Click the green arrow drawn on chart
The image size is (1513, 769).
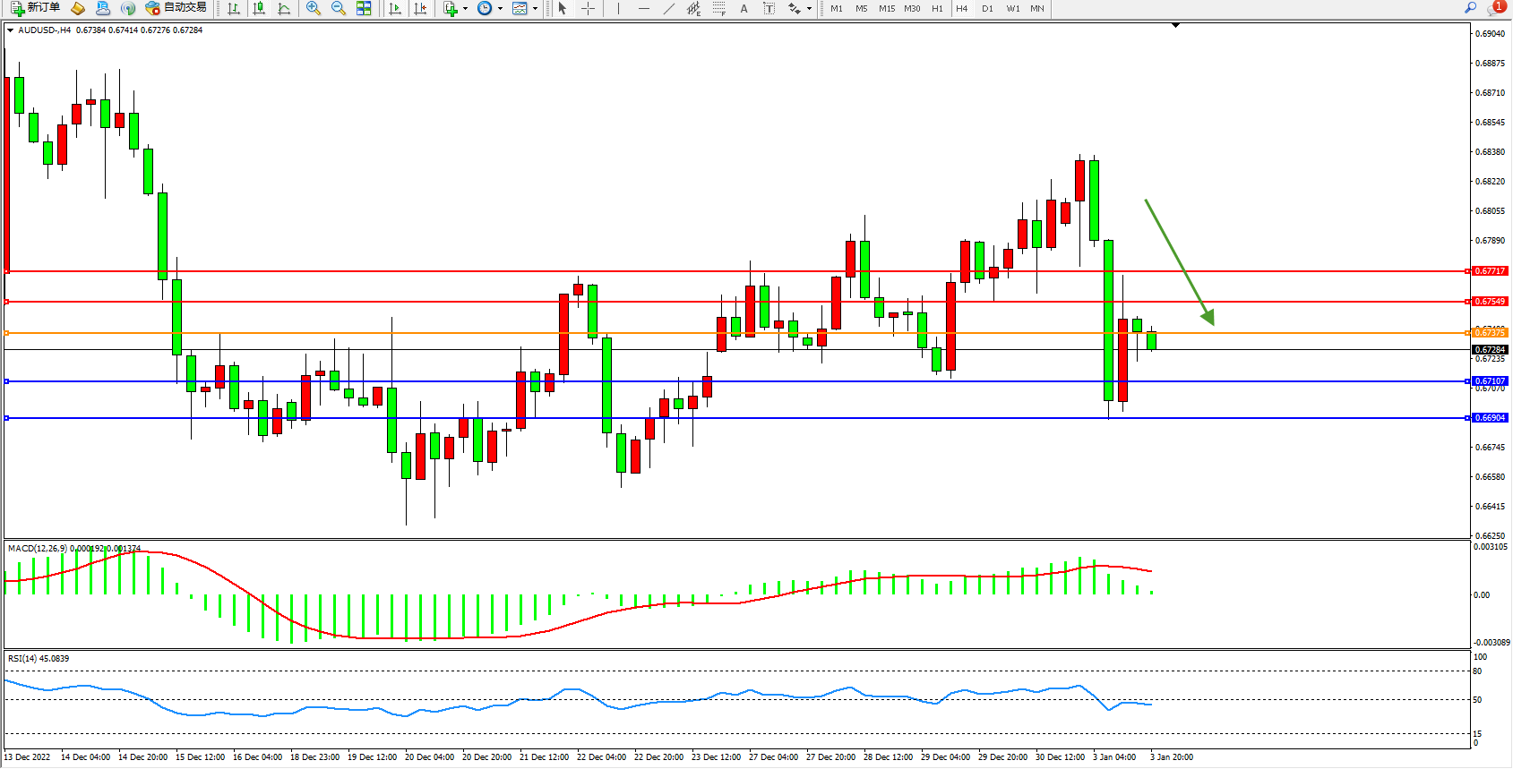click(1179, 261)
